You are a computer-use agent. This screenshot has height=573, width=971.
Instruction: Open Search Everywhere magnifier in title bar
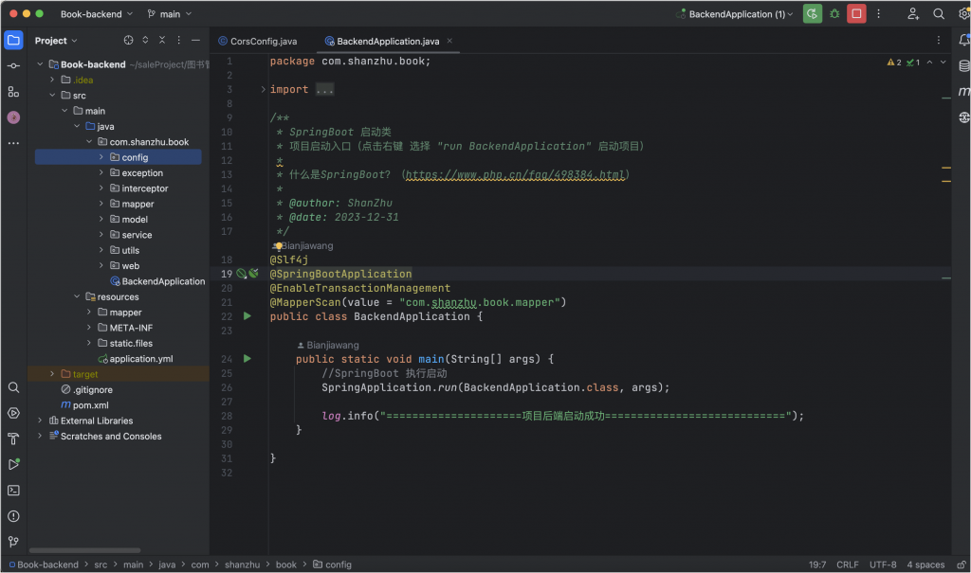(x=939, y=14)
